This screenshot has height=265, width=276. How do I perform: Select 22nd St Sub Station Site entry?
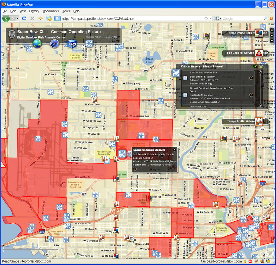click(x=218, y=78)
